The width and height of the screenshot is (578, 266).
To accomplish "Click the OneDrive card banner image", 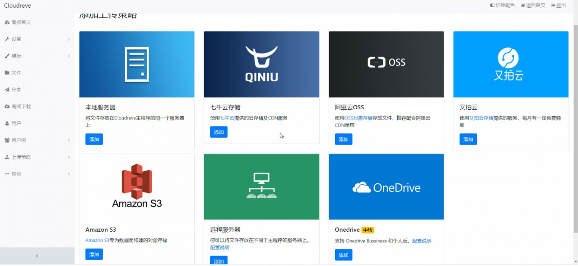I will click(386, 187).
